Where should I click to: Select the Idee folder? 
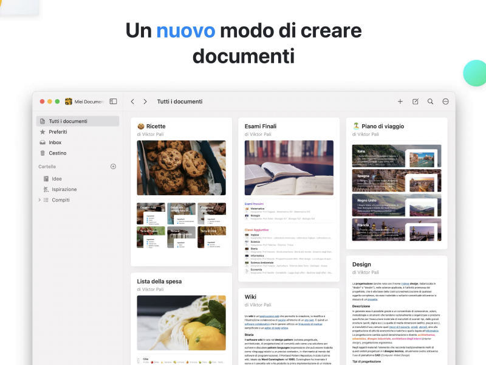point(56,179)
